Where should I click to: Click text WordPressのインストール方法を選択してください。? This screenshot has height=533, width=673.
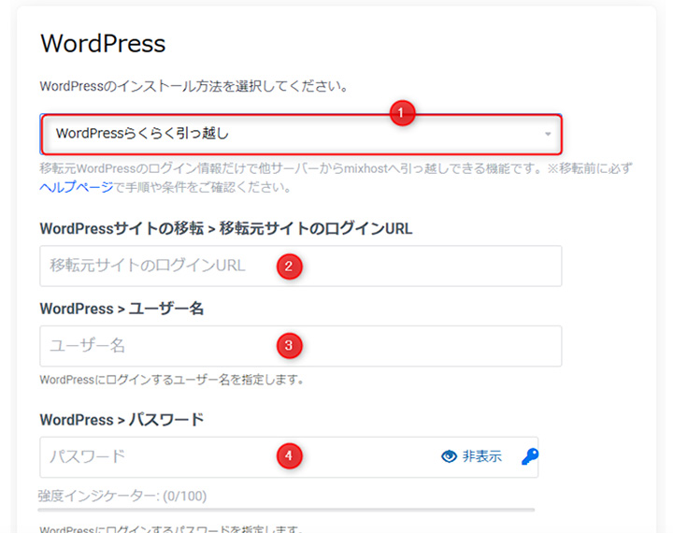(193, 86)
